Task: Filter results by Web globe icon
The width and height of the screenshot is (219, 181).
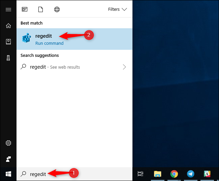Action: (57, 9)
